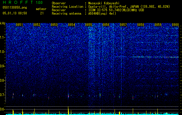Click the 'meteor' count label
Screen dimensions: 182x115
[41, 9]
